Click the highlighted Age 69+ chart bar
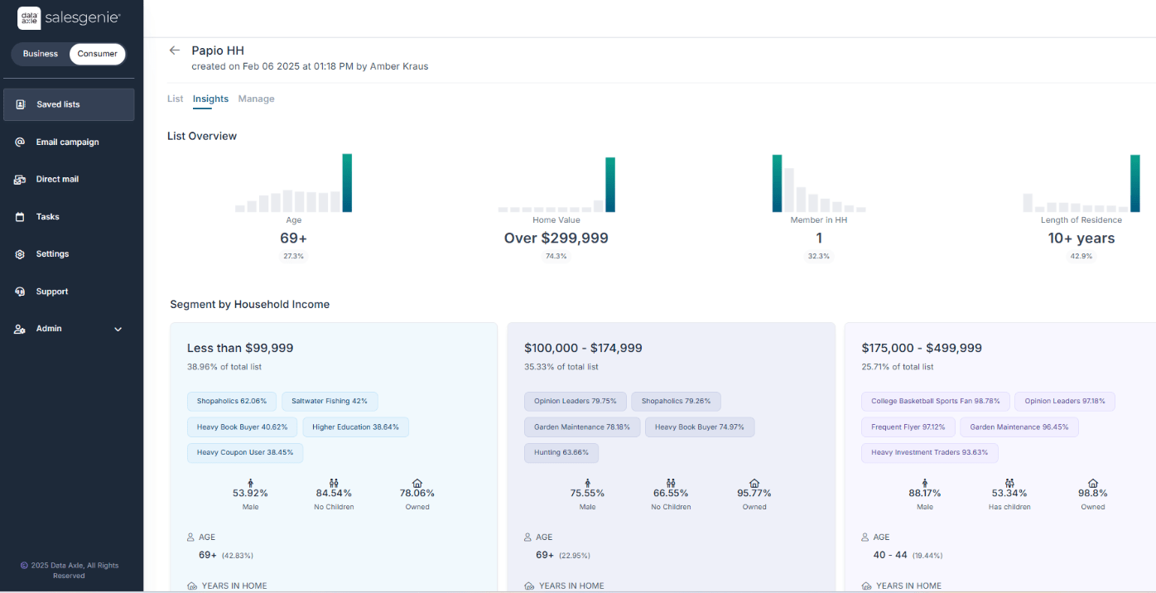 click(x=347, y=183)
